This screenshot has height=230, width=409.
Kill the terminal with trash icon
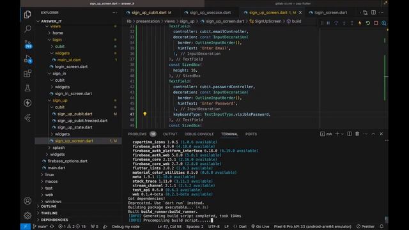pos(357,134)
